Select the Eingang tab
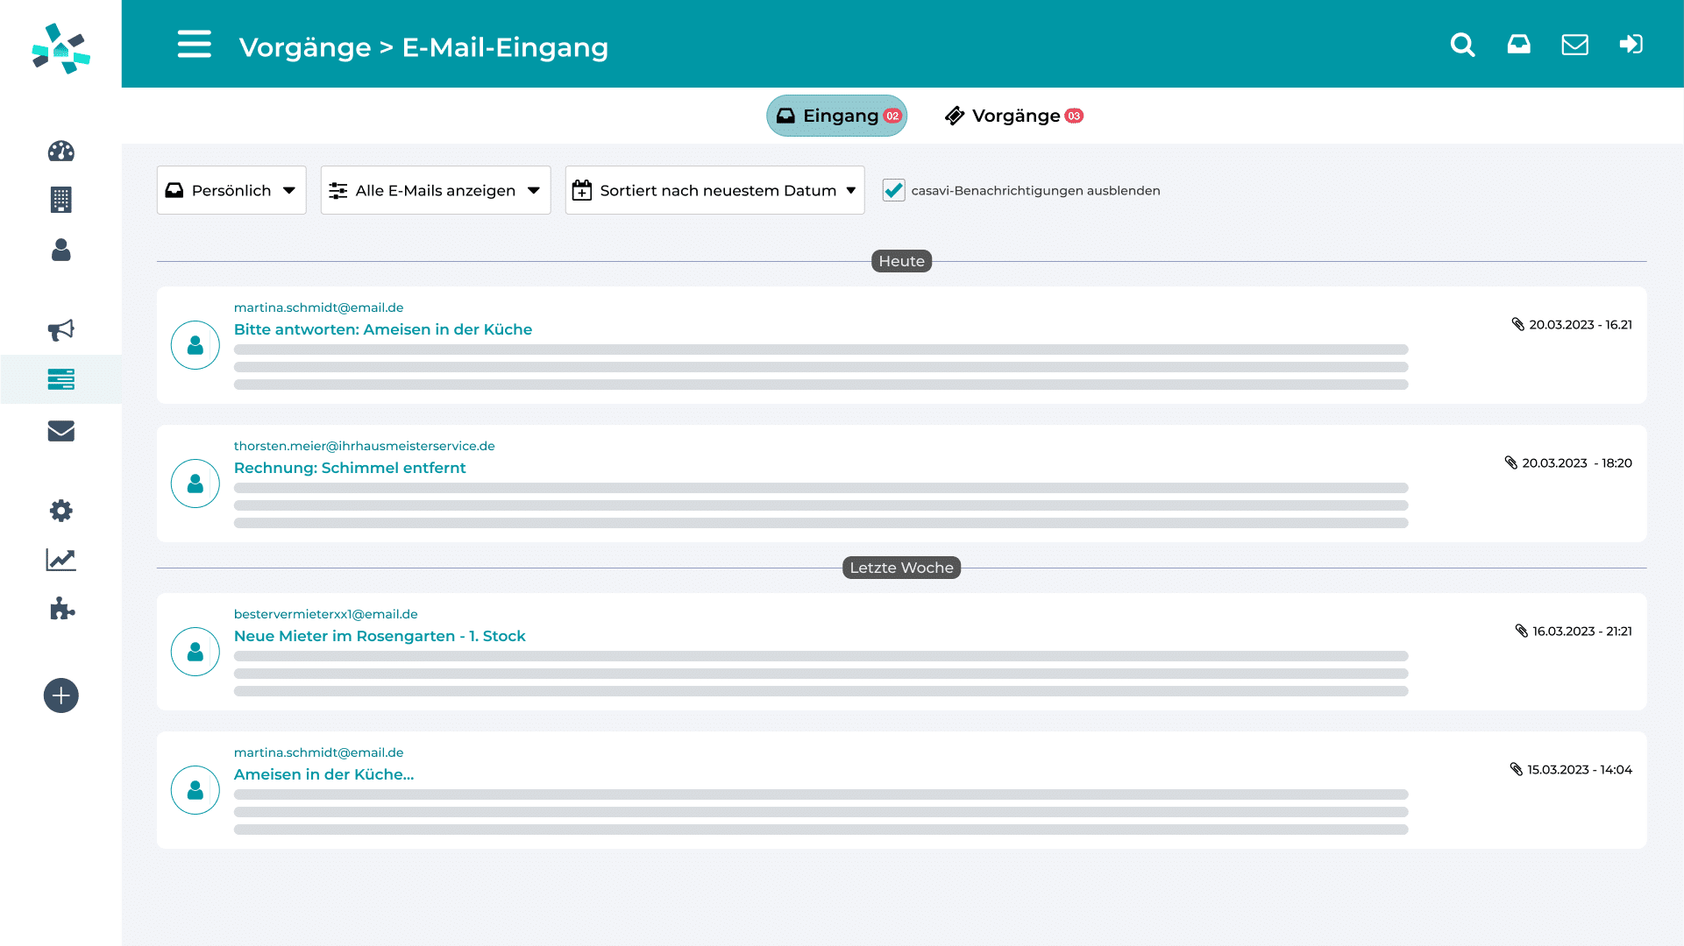This screenshot has height=946, width=1684. pos(836,116)
